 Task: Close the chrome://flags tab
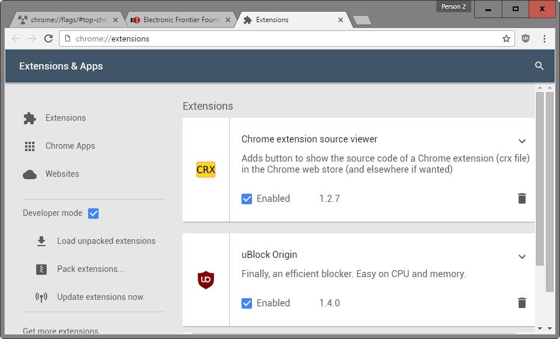coord(116,20)
